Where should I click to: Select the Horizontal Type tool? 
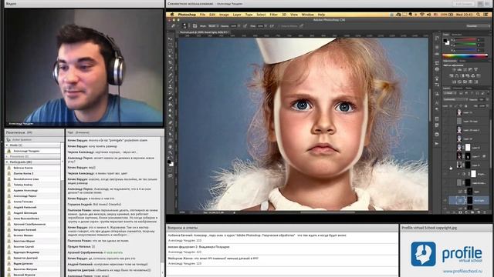170,128
